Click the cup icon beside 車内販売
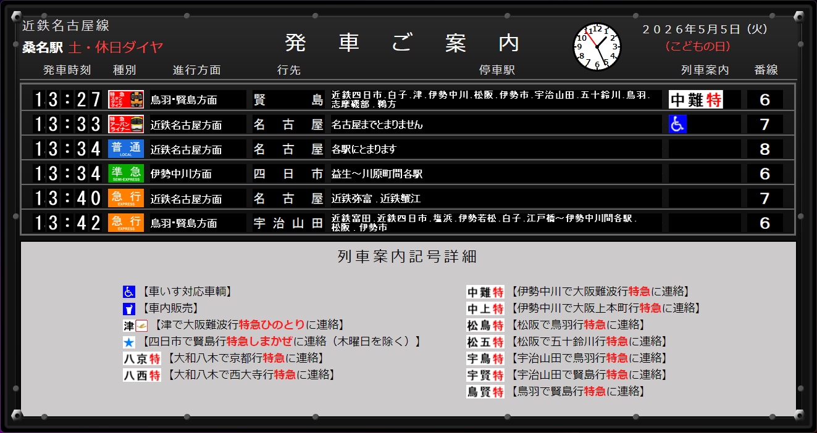The width and height of the screenshot is (817, 433). pyautogui.click(x=128, y=308)
